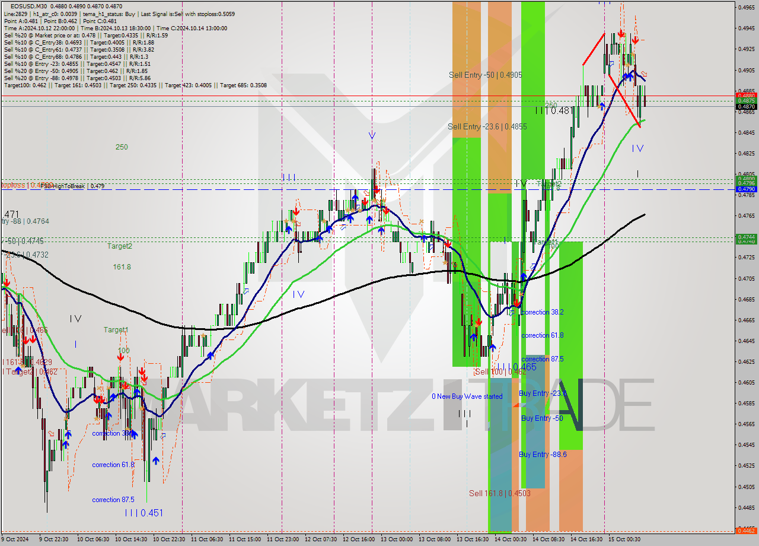Screen dimensions: 759x546
Task: Click the red 0.4880 price tag
Action: click(x=746, y=95)
